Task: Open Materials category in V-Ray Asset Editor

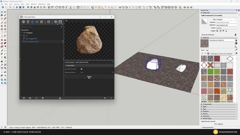Action: (x=23, y=22)
